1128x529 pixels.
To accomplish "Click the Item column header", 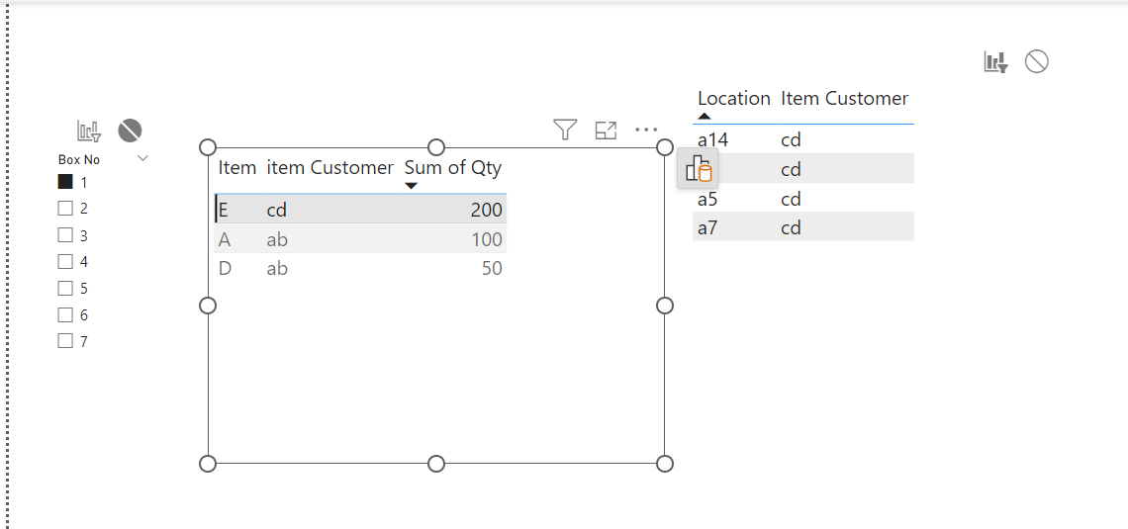I will pyautogui.click(x=237, y=168).
